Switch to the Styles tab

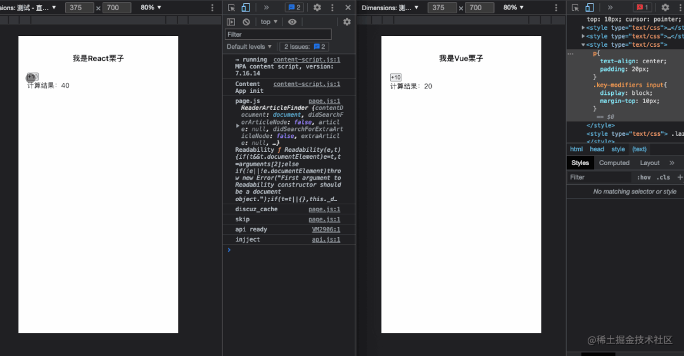point(580,163)
